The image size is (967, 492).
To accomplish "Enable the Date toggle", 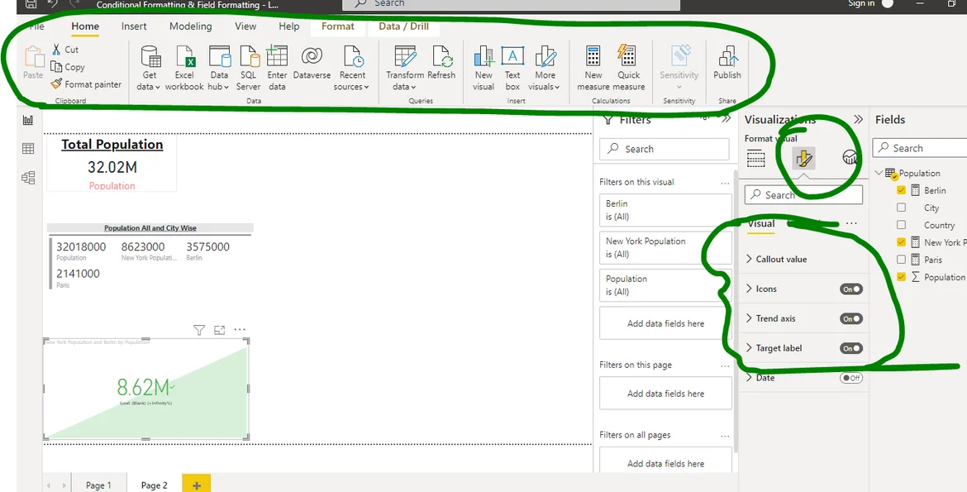I will point(850,378).
